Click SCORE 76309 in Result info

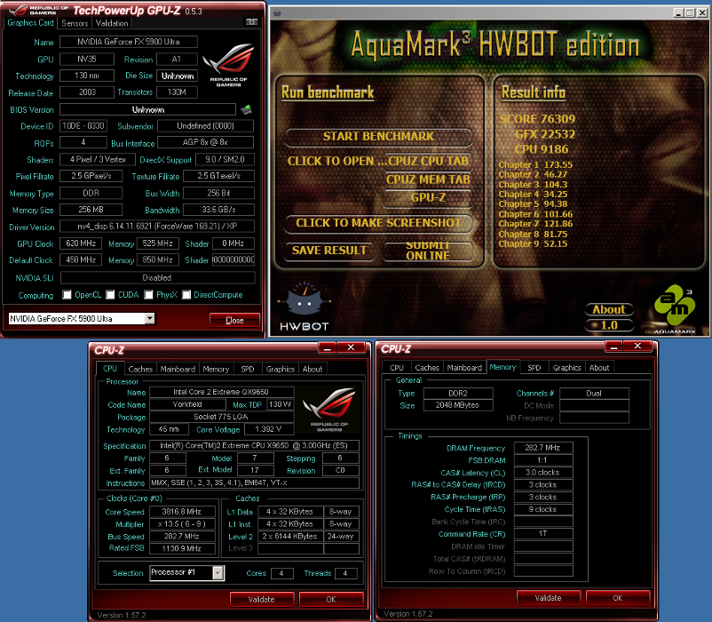click(537, 119)
